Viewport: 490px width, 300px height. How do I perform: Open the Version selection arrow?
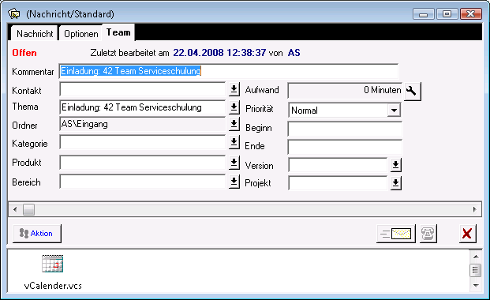tap(395, 164)
